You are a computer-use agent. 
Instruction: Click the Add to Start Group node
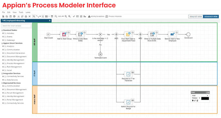click(64, 34)
